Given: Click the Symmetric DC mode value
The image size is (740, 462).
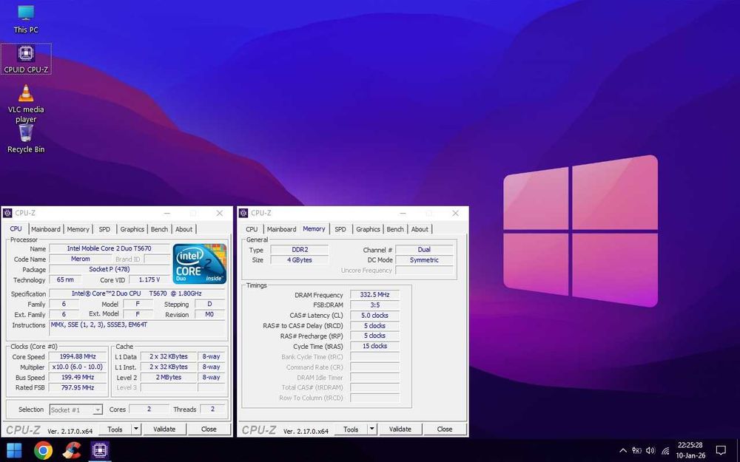Looking at the screenshot, I should point(424,260).
